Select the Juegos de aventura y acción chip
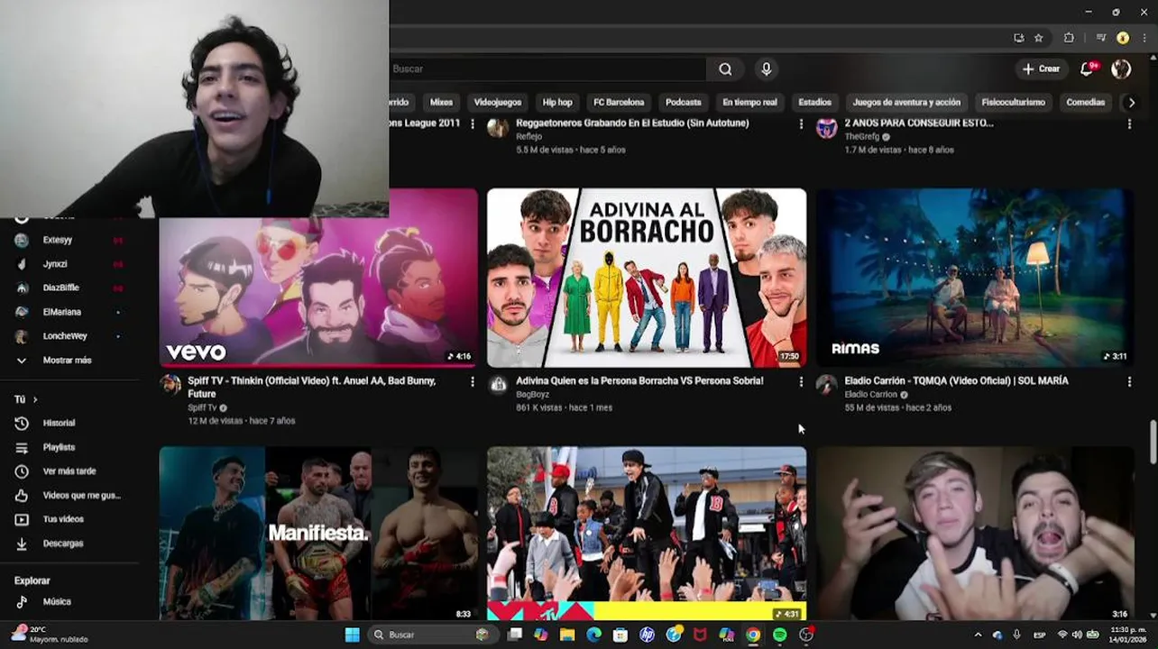 click(x=906, y=103)
